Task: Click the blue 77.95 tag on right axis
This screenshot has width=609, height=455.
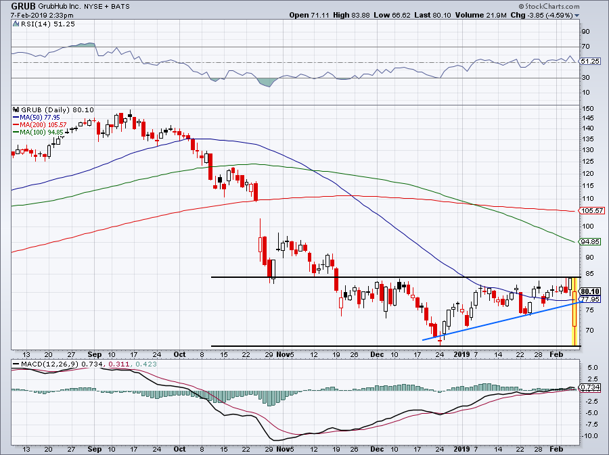Action: point(589,299)
